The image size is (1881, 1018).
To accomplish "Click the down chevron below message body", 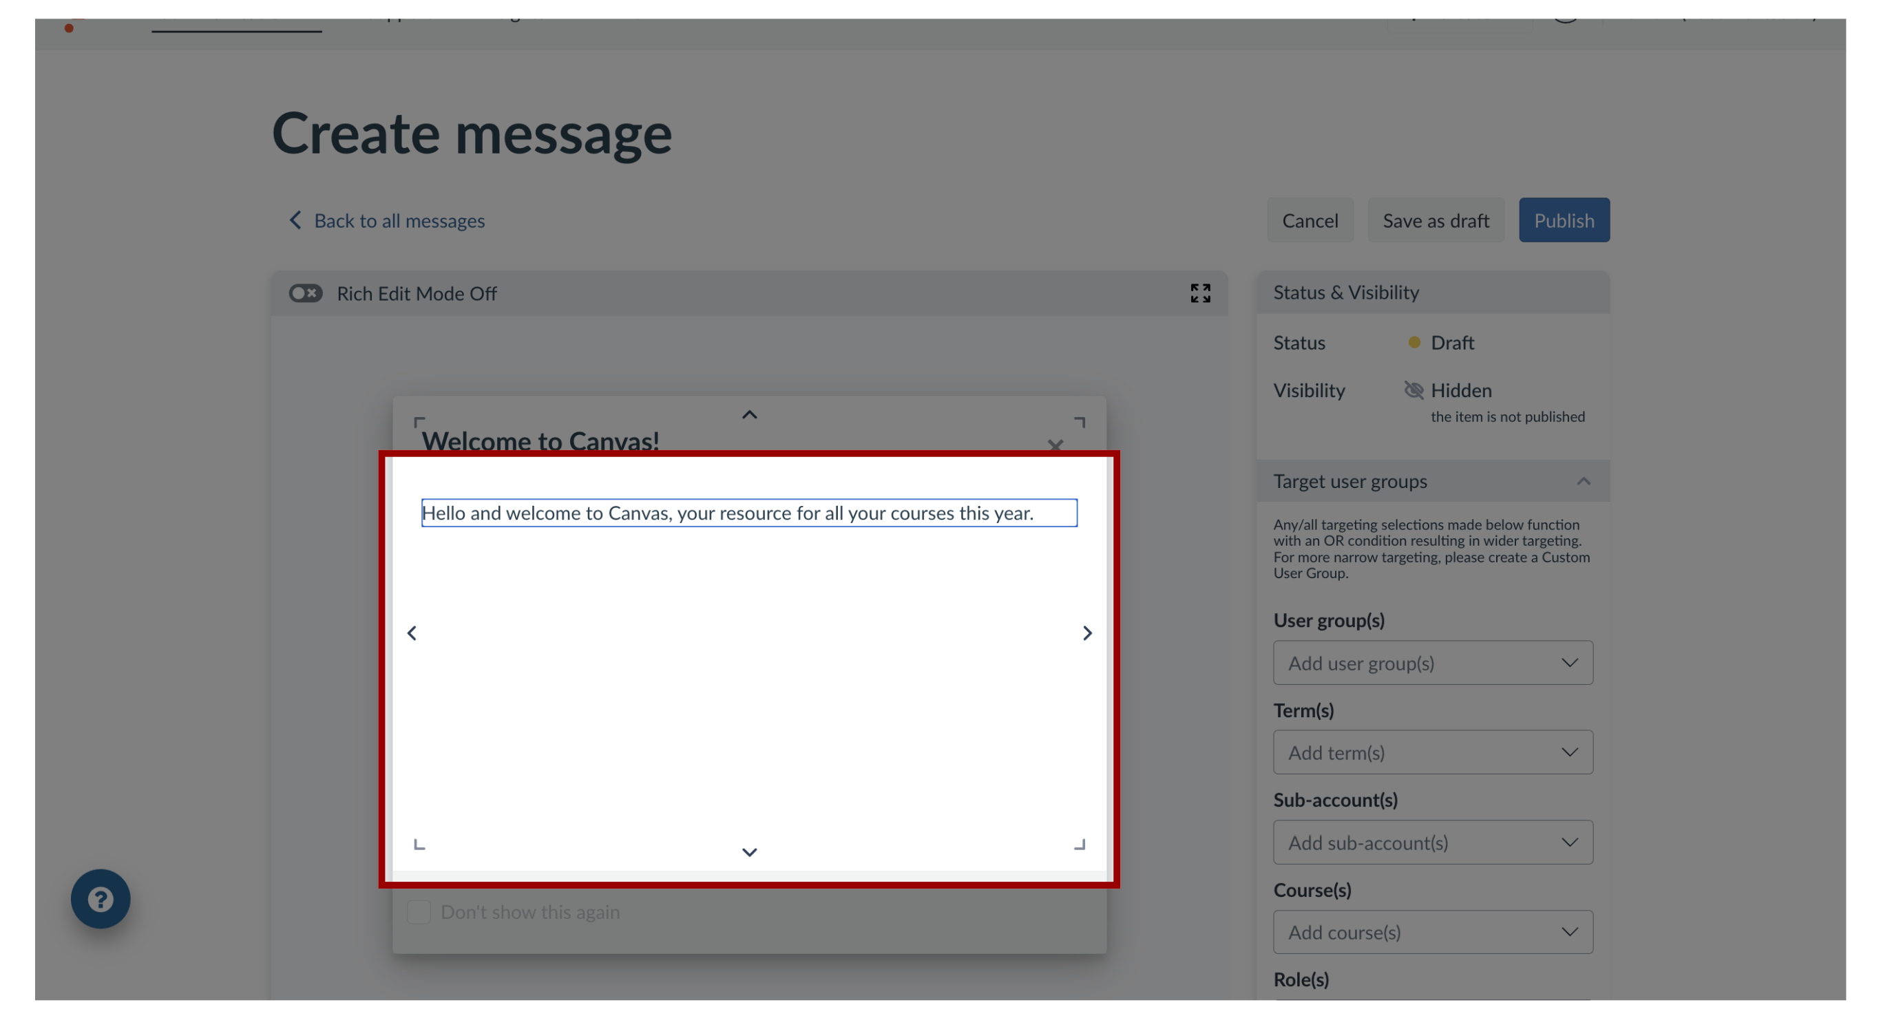I will tap(749, 851).
